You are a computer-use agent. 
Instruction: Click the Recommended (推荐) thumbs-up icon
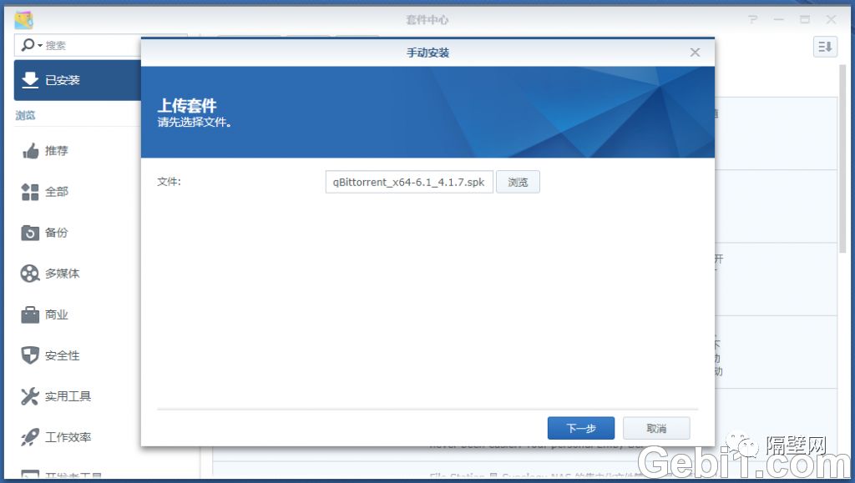[x=31, y=151]
